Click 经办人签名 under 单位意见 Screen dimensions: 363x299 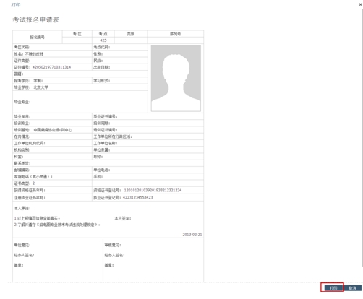(24, 255)
